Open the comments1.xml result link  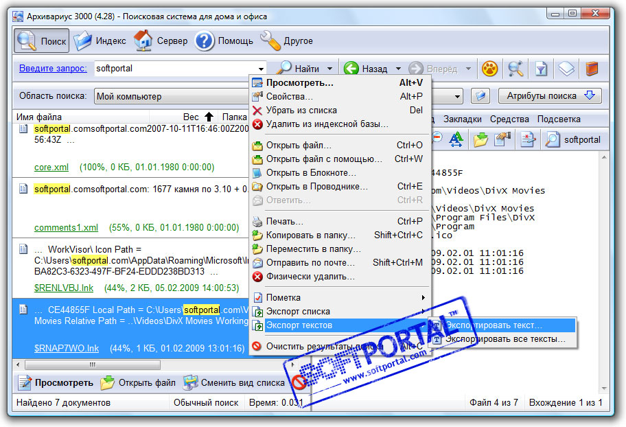pyautogui.click(x=67, y=228)
